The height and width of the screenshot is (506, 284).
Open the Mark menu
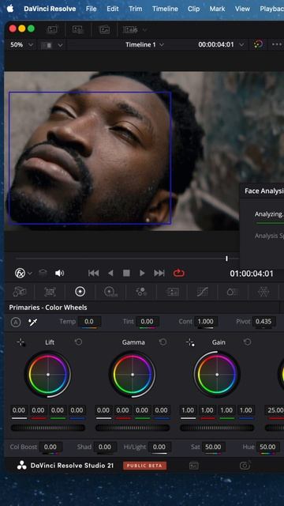[218, 9]
